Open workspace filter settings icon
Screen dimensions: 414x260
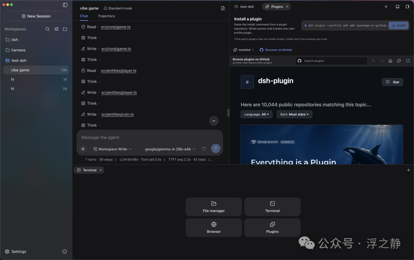pos(56,29)
